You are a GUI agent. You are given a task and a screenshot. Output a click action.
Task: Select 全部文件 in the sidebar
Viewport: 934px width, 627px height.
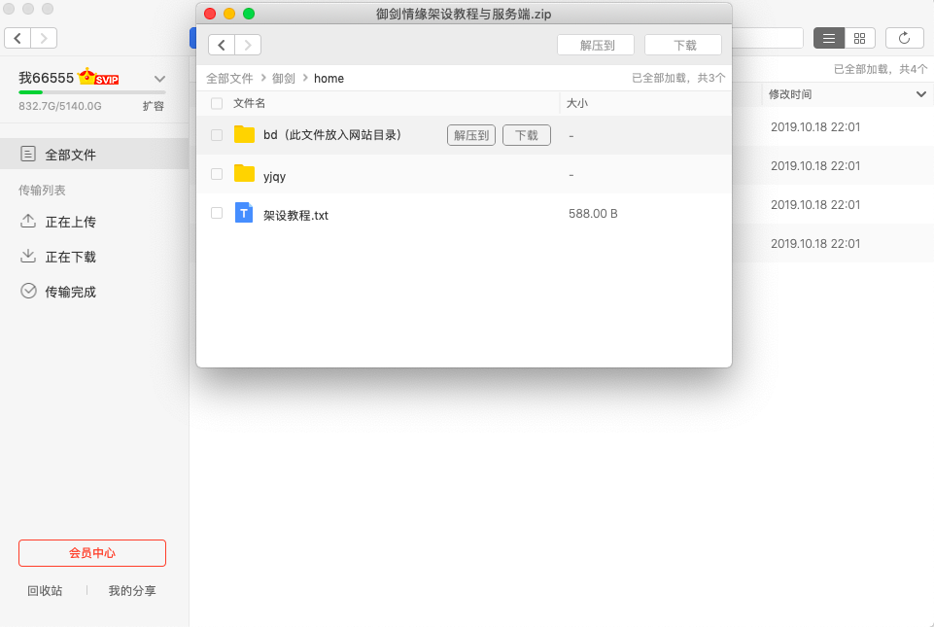[70, 155]
